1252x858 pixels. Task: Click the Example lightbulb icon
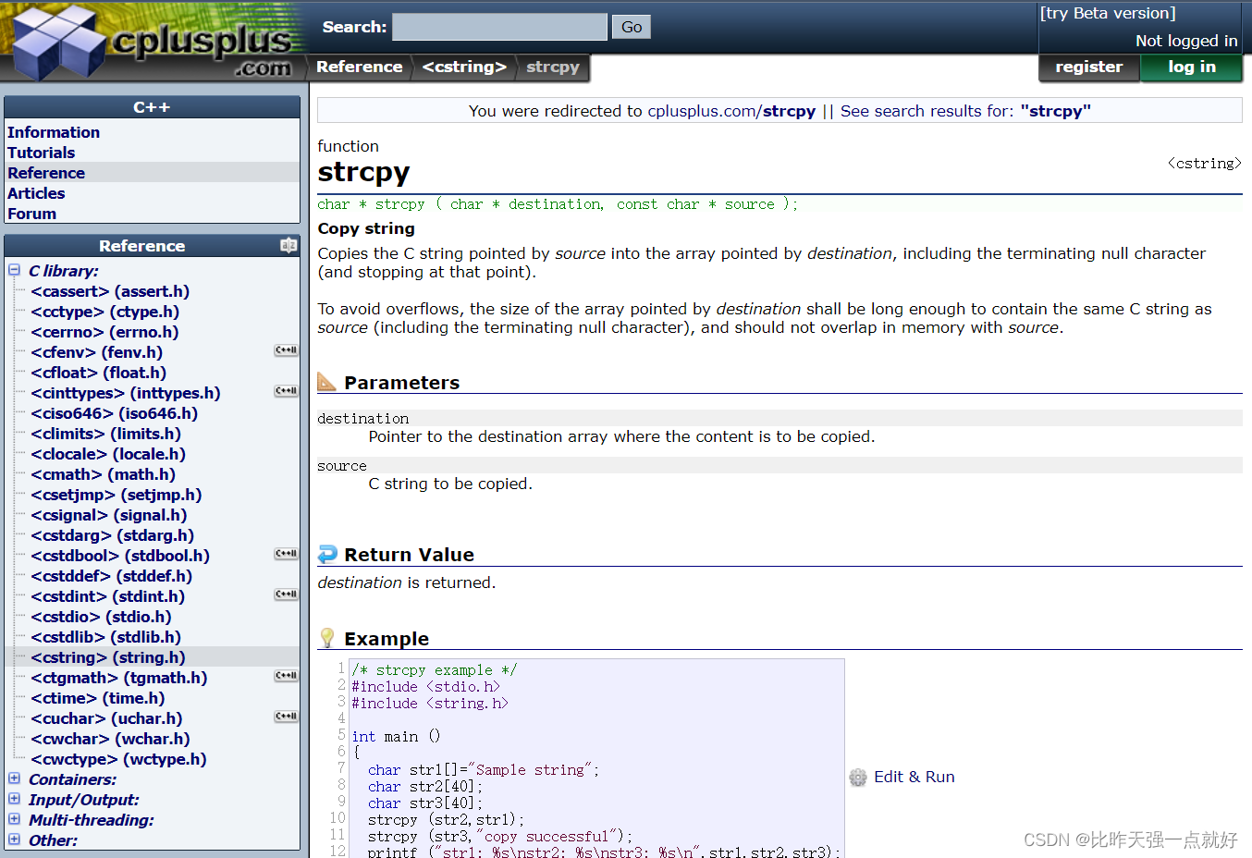[x=326, y=638]
